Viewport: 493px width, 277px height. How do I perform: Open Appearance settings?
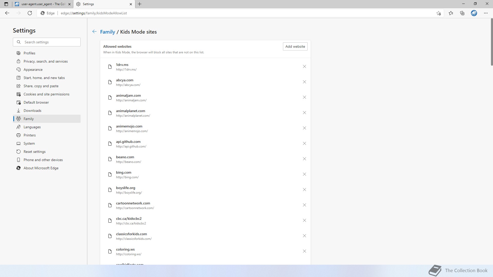47,70
